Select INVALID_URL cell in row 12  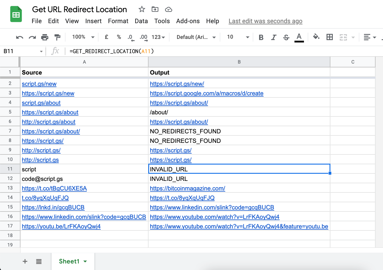point(239,179)
